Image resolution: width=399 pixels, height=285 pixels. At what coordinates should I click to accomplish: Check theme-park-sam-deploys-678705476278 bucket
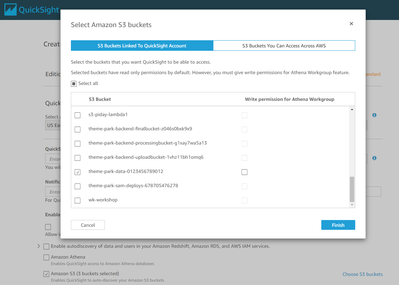(x=78, y=186)
